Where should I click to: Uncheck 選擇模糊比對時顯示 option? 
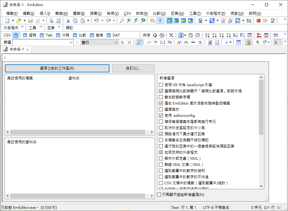click(x=161, y=91)
